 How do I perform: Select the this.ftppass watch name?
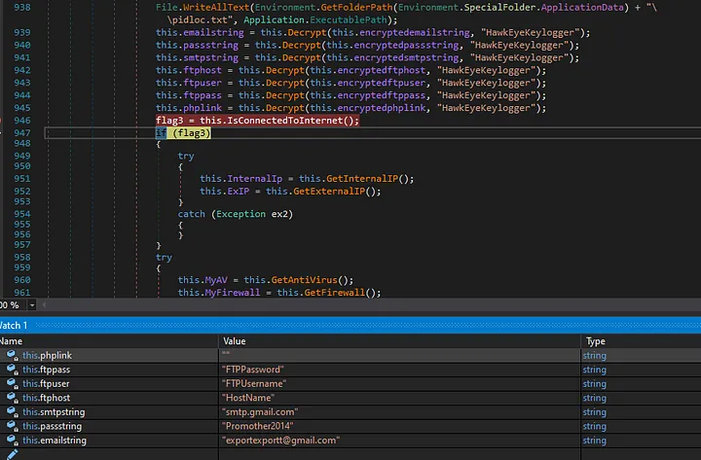pos(46,370)
